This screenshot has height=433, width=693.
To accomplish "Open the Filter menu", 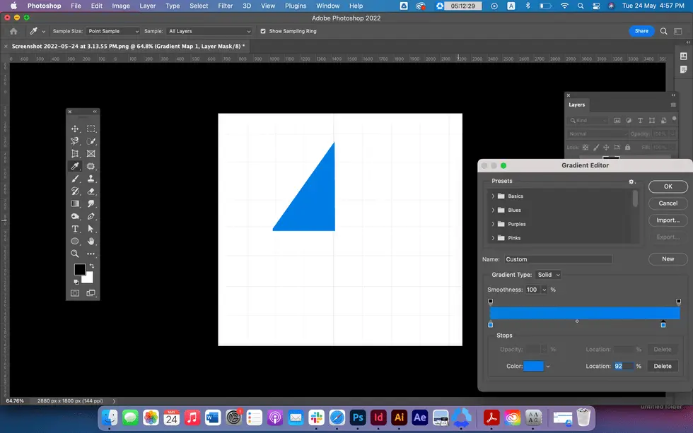I will [x=225, y=6].
